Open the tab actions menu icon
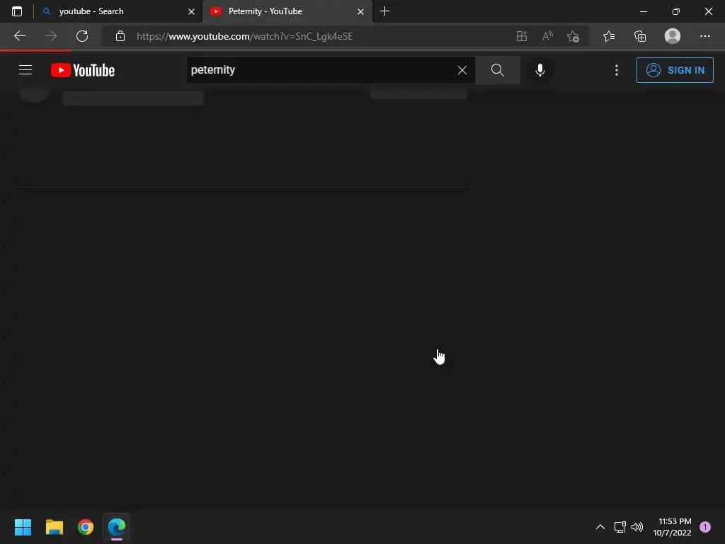The height and width of the screenshot is (544, 725). tap(17, 11)
